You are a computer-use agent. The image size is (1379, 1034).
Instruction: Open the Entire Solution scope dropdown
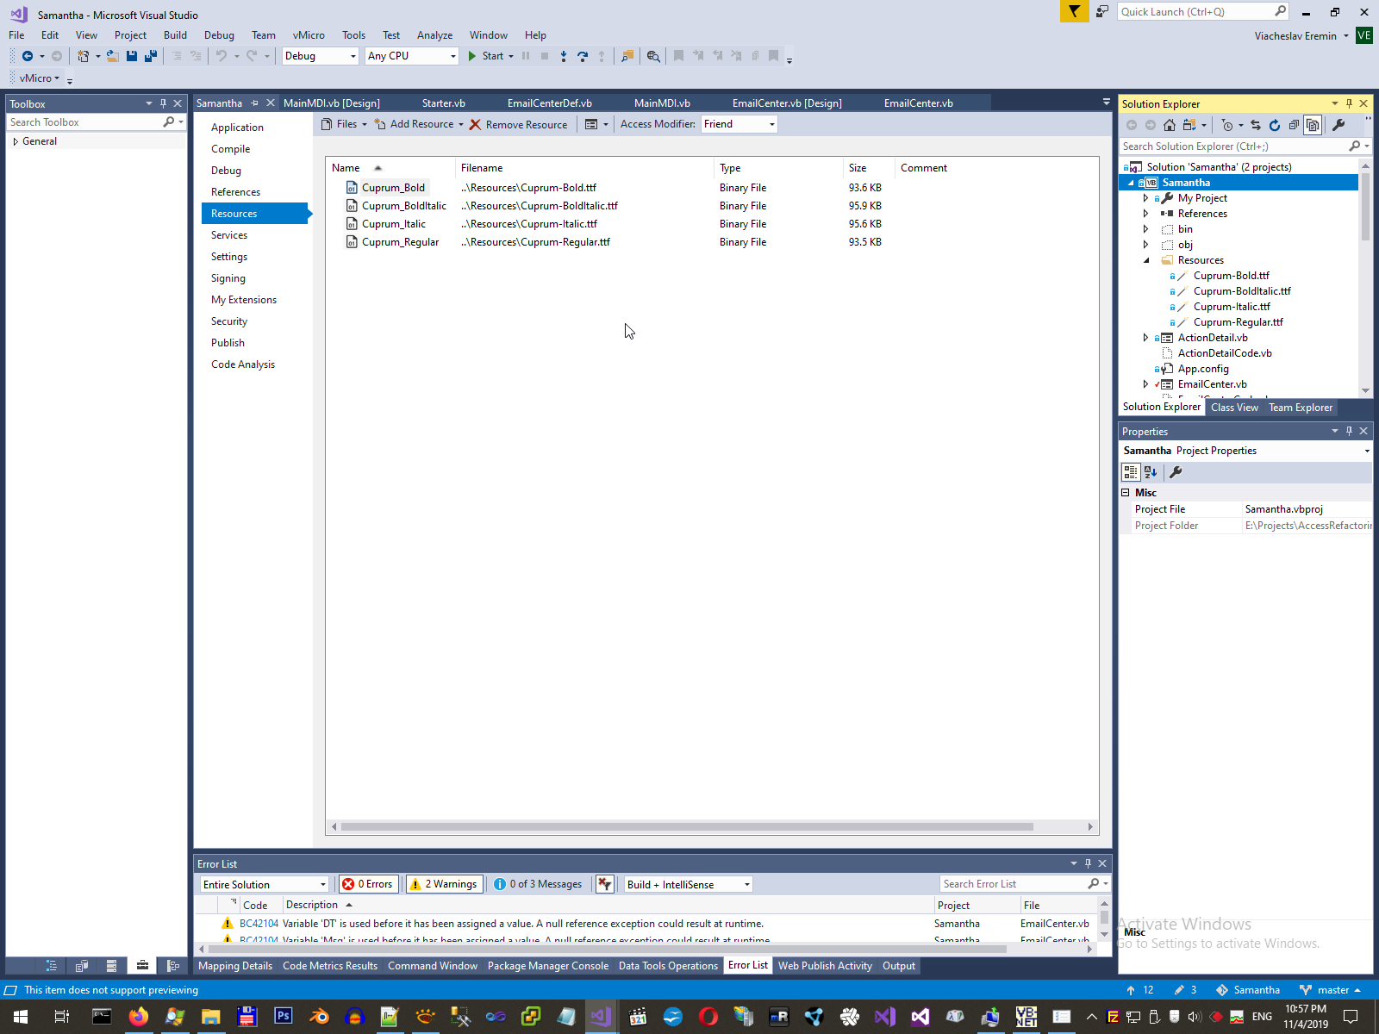[264, 884]
